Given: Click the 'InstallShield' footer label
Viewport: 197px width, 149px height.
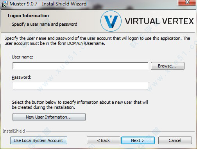Looking at the screenshot, I should click(x=14, y=131).
